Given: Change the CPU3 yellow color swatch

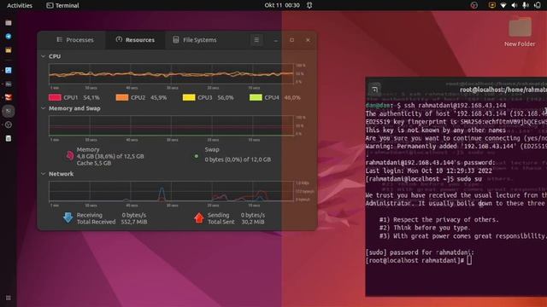Looking at the screenshot, I should tap(189, 97).
